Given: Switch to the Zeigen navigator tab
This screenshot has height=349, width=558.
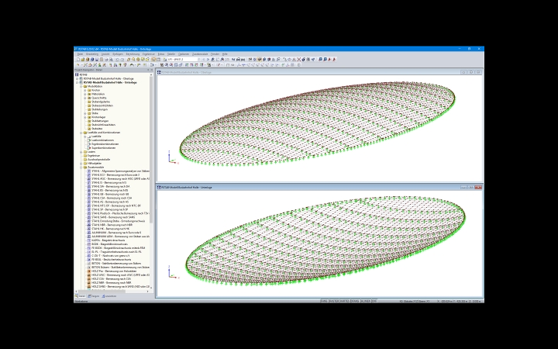Looking at the screenshot, I should [x=94, y=296].
